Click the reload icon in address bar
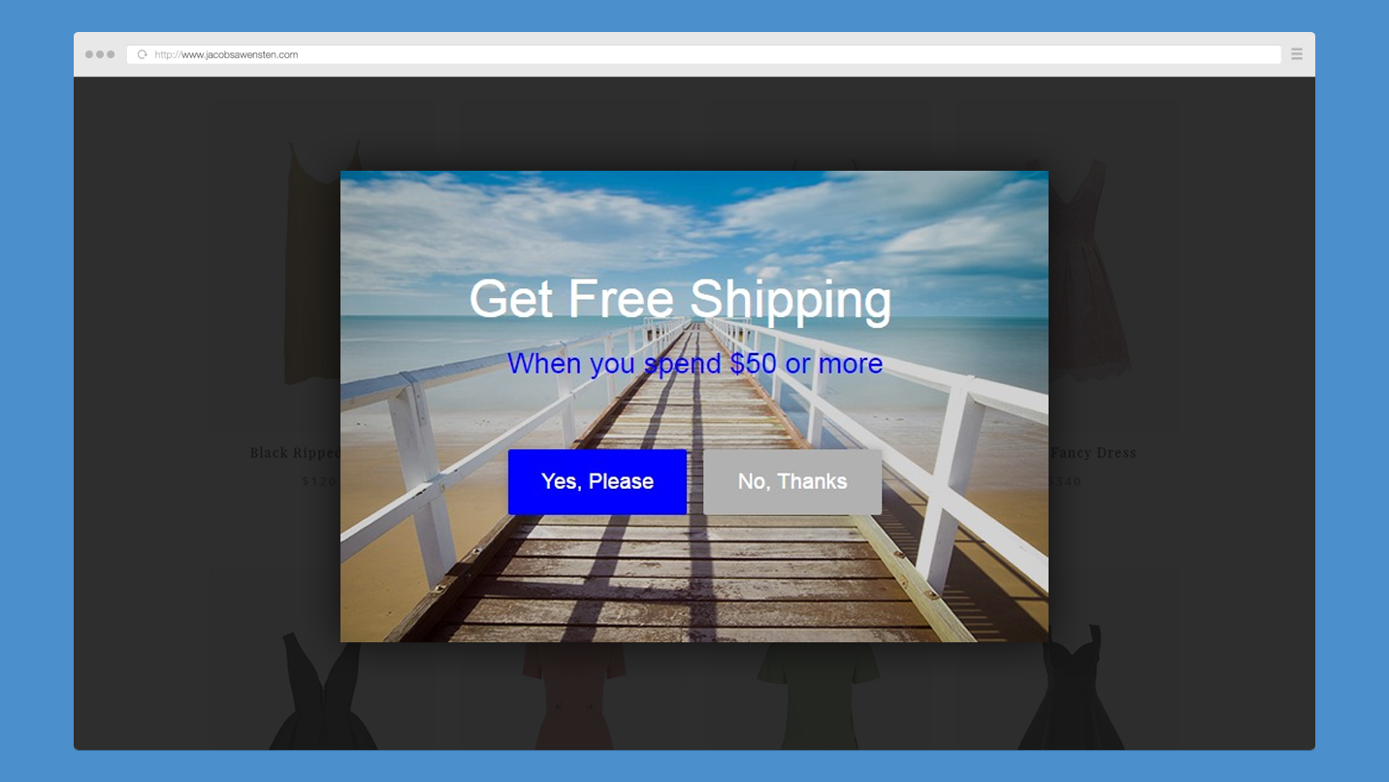This screenshot has width=1389, height=782. click(143, 54)
